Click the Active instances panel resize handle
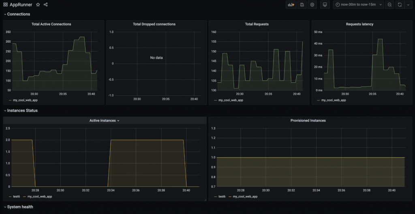This screenshot has height=214, width=415. (x=205, y=200)
